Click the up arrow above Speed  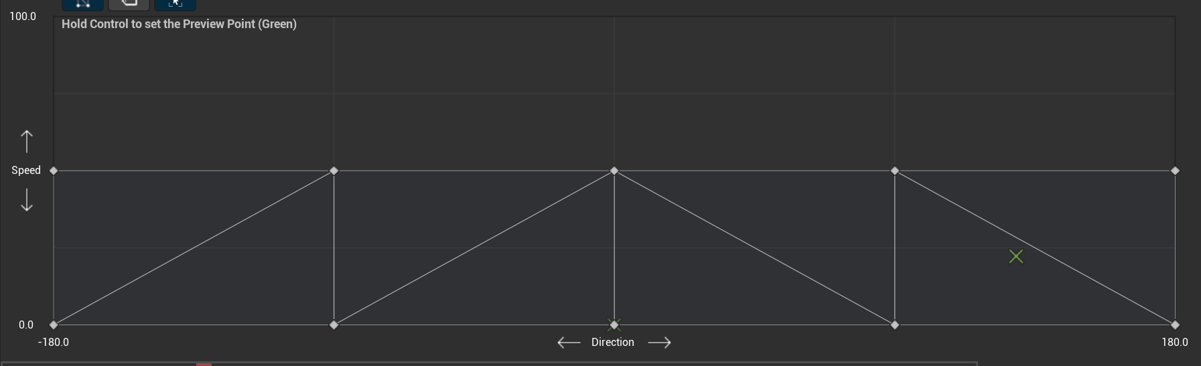(27, 141)
